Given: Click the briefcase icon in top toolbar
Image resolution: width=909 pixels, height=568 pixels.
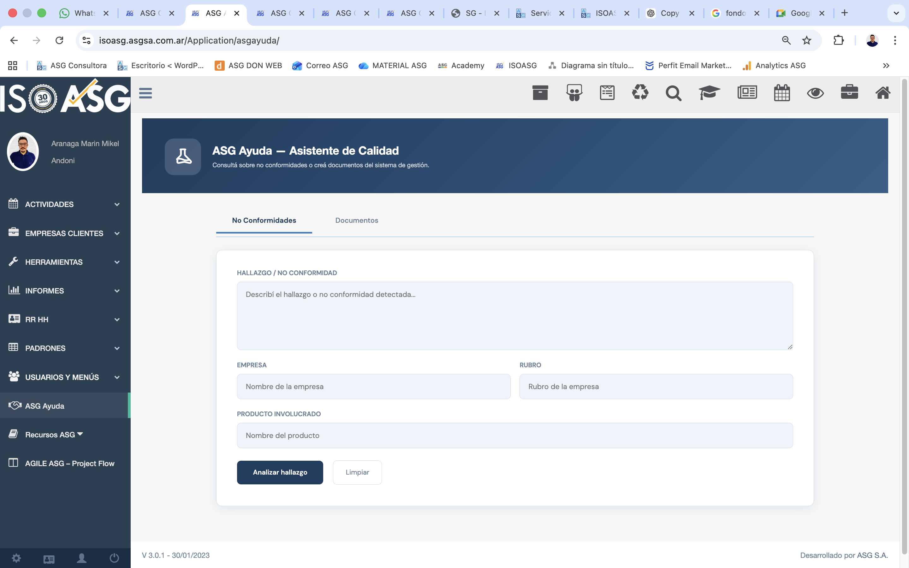Looking at the screenshot, I should pos(849,93).
